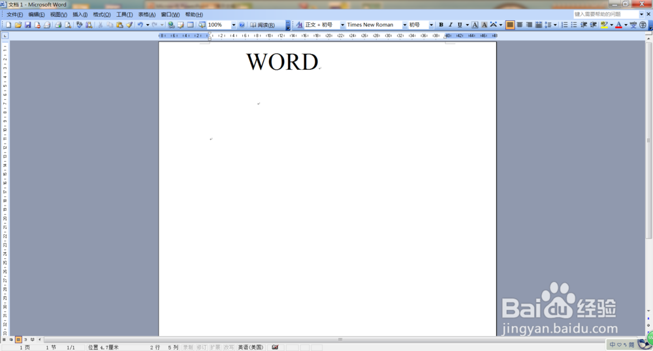Image resolution: width=653 pixels, height=351 pixels.
Task: Insert a hyperlink with the globe icon
Action: (x=170, y=25)
